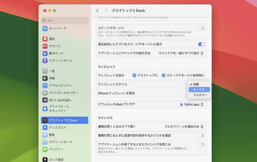This screenshot has width=257, height=162.
Task: Open 通知 settings label
Action: (x=52, y=39)
